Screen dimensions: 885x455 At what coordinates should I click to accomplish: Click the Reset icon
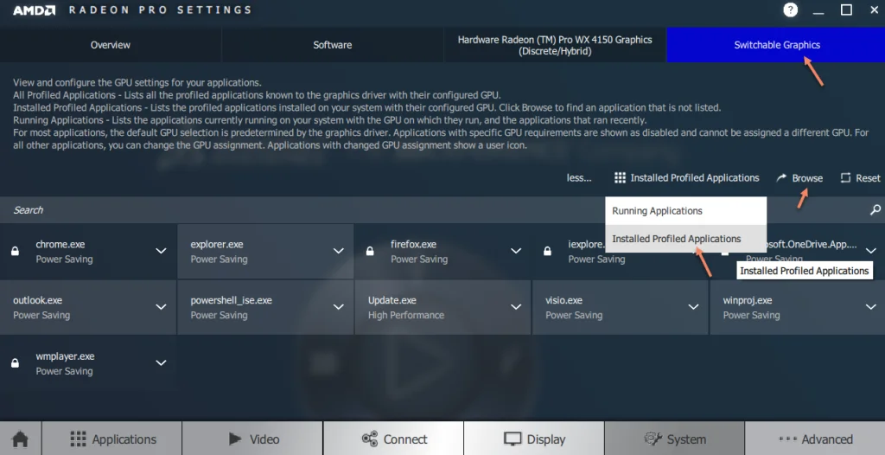(845, 178)
